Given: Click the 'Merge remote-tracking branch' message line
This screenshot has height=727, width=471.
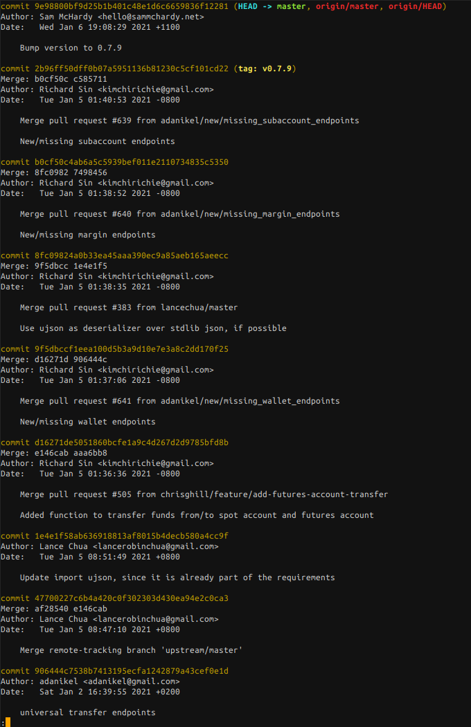Looking at the screenshot, I should pyautogui.click(x=129, y=650).
